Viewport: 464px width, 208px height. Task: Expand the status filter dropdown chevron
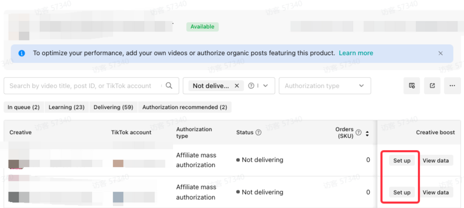pos(266,86)
